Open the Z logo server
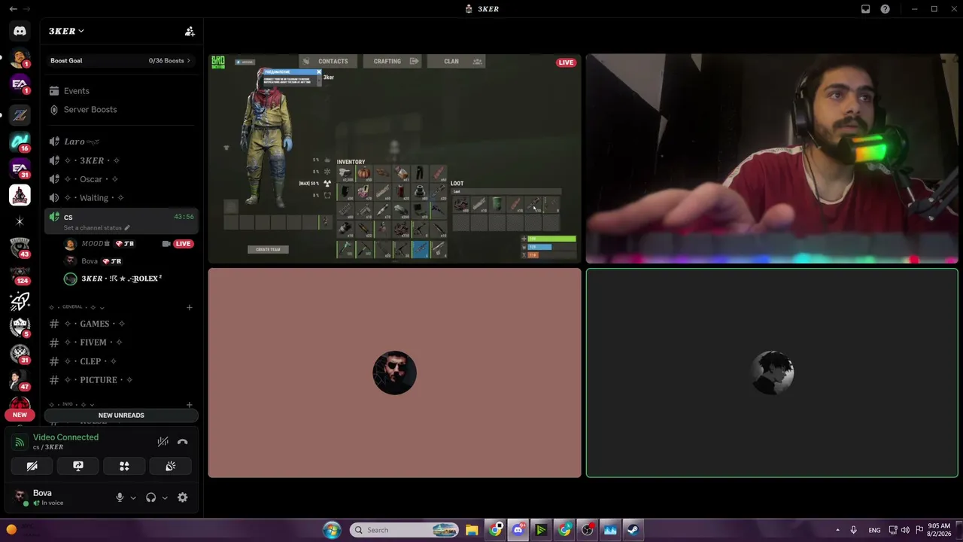 tap(20, 114)
